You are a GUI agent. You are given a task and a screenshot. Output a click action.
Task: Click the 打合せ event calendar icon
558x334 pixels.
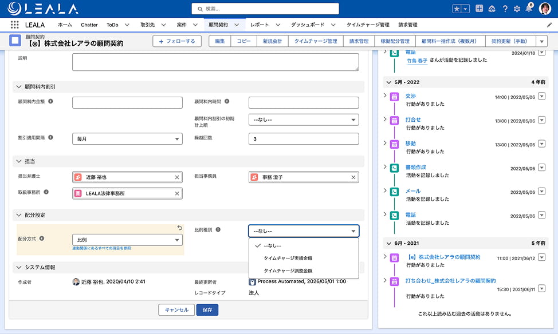394,121
